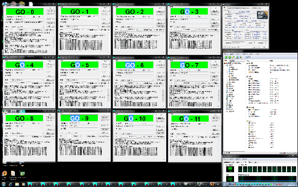The width and height of the screenshot is (298, 187).
Task: Switch to the SPD tab in CPU-Z
Action: pyautogui.click(x=248, y=8)
